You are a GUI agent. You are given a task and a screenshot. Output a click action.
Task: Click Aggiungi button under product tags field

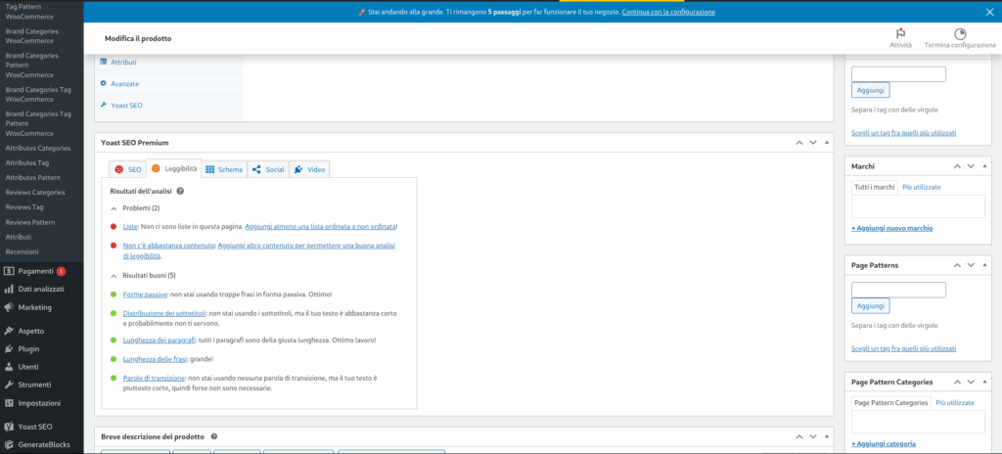870,90
